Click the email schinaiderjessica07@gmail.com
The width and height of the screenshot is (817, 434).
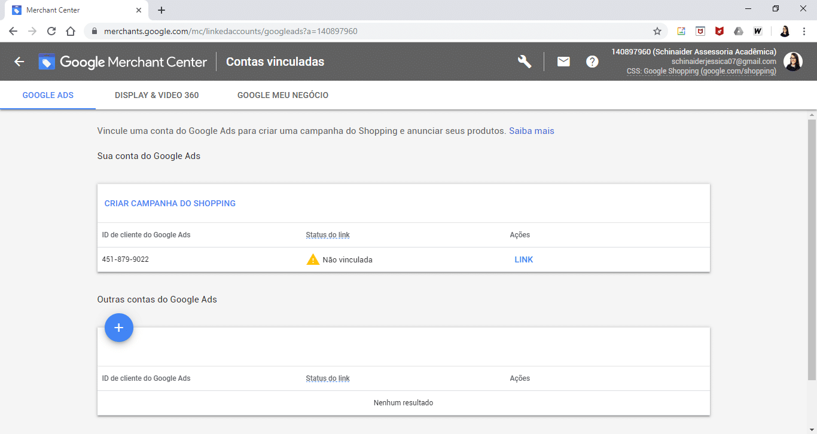pos(724,62)
